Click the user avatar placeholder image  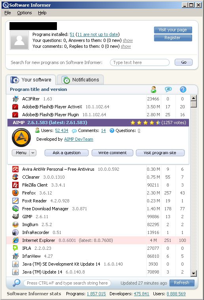pyautogui.click(x=19, y=41)
